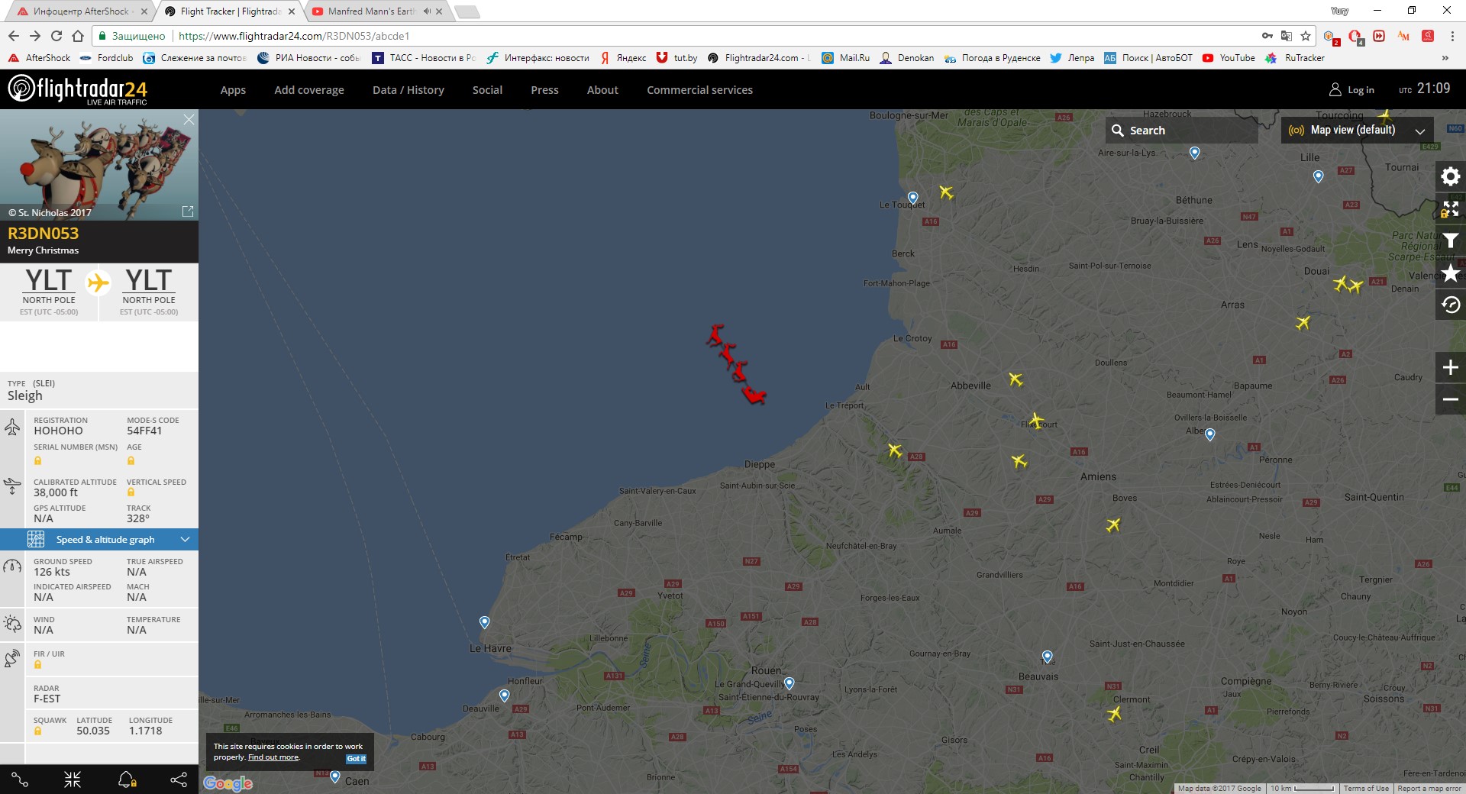
Task: Click the Got it cookie button
Action: coord(356,759)
